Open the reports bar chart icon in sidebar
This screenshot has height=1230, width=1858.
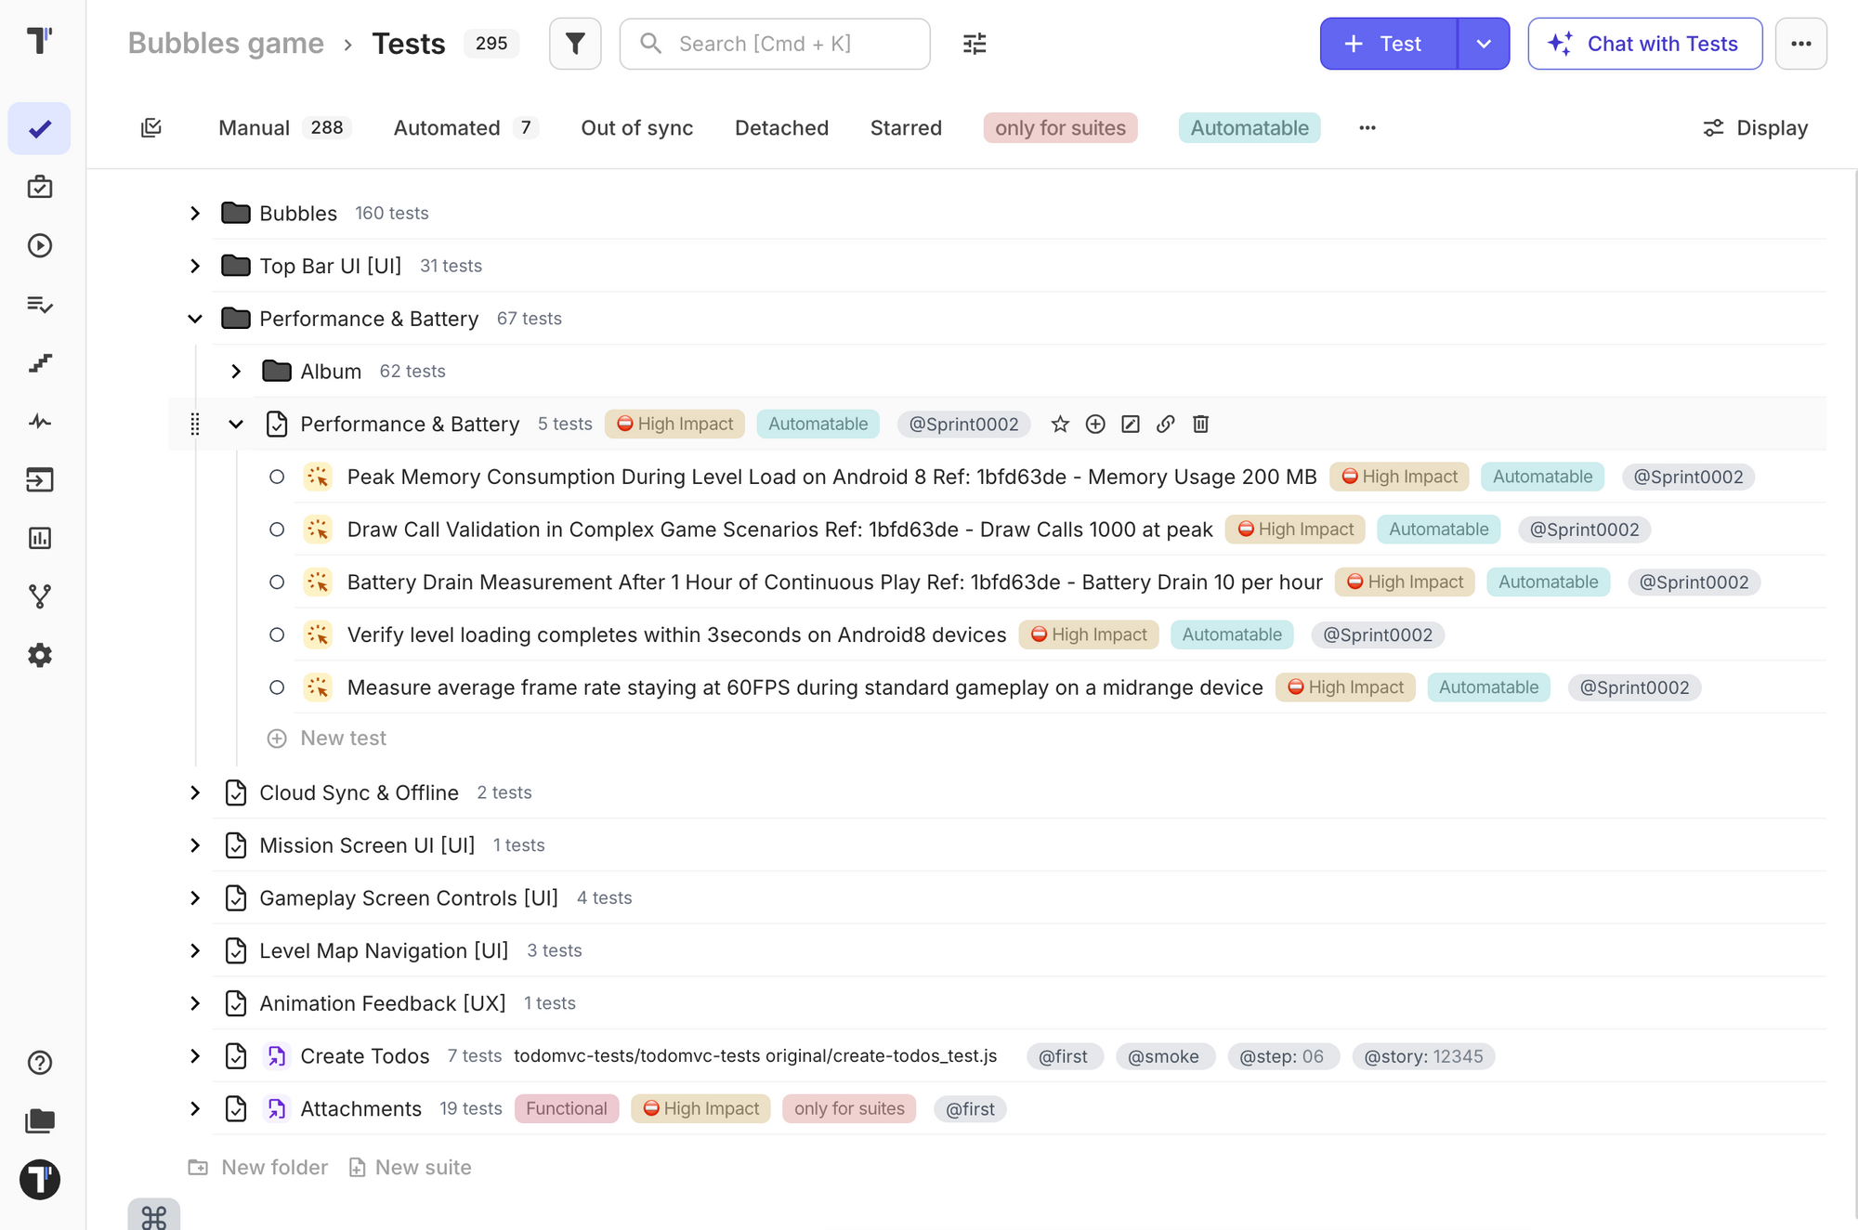point(39,538)
